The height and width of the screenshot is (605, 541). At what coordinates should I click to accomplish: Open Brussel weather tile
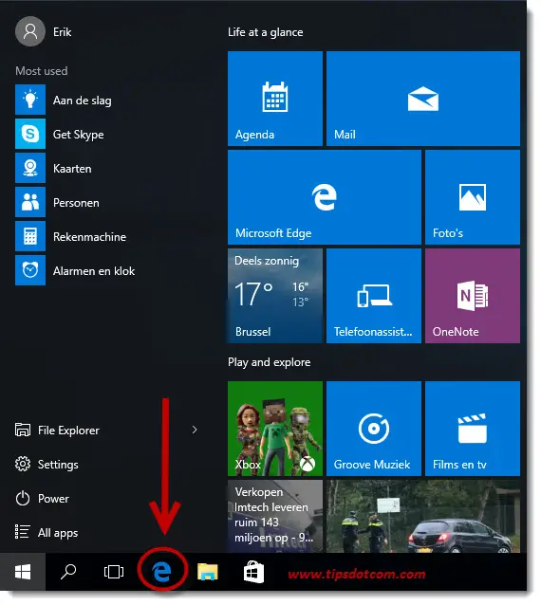275,296
